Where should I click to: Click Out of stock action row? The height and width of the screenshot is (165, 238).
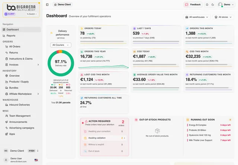104,151
